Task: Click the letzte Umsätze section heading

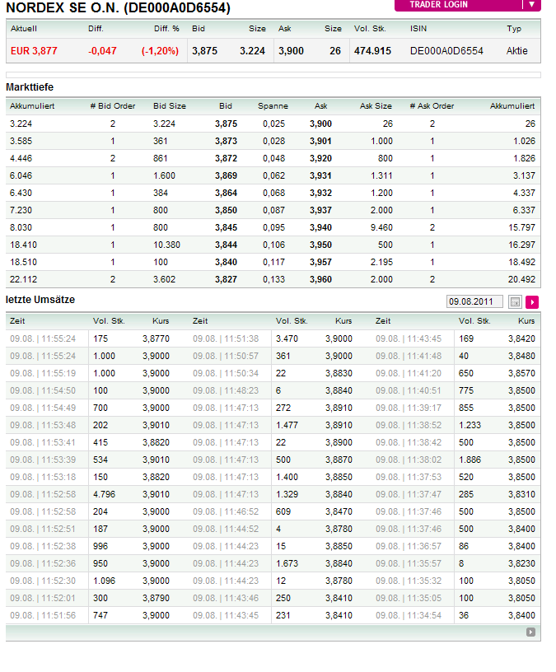Action: [x=40, y=300]
